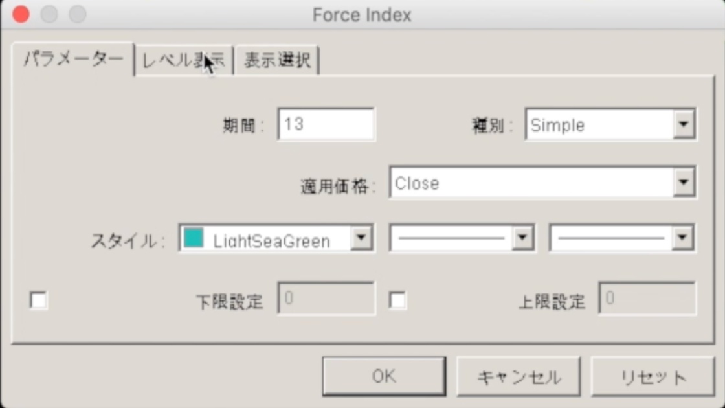Click the Close text in 適用価格 combo box
The image size is (725, 408).
[x=417, y=184]
